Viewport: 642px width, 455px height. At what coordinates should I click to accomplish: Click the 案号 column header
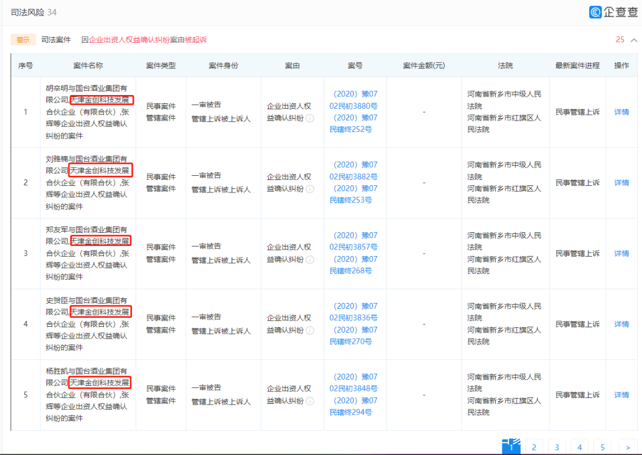tap(355, 65)
